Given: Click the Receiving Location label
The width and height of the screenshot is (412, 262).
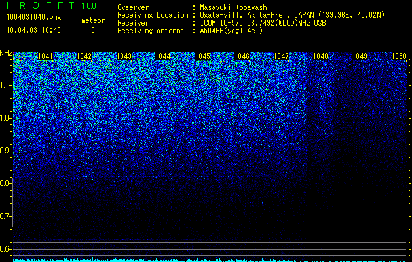Looking at the screenshot, I should pos(153,15).
